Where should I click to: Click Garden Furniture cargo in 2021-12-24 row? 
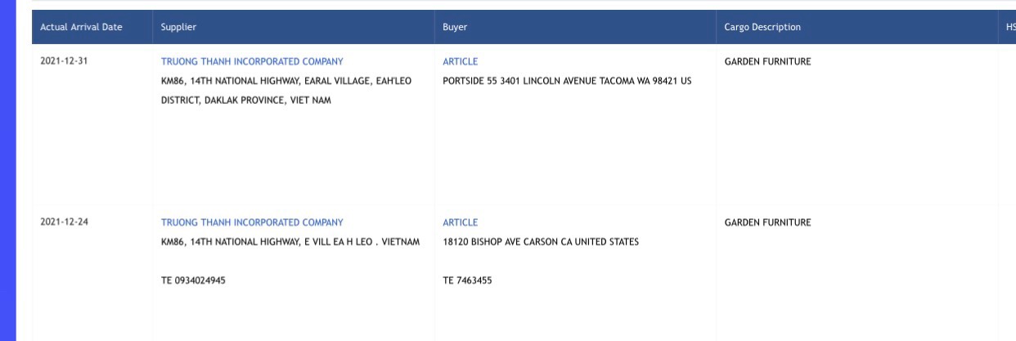click(767, 222)
